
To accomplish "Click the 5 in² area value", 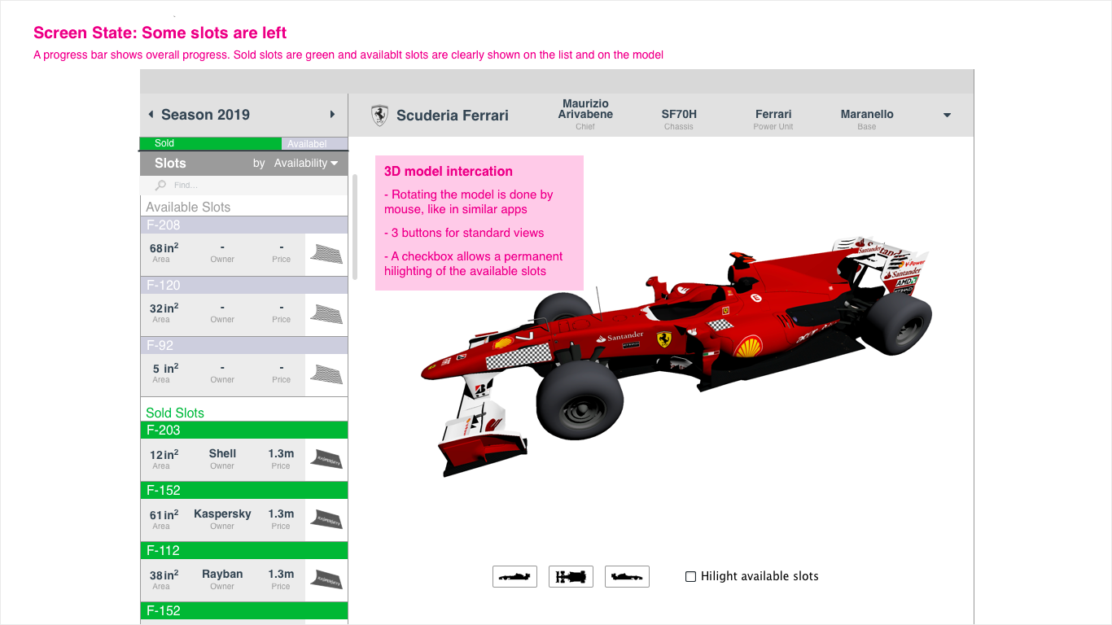I will tap(164, 369).
